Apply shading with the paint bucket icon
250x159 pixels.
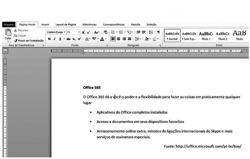click(147, 39)
